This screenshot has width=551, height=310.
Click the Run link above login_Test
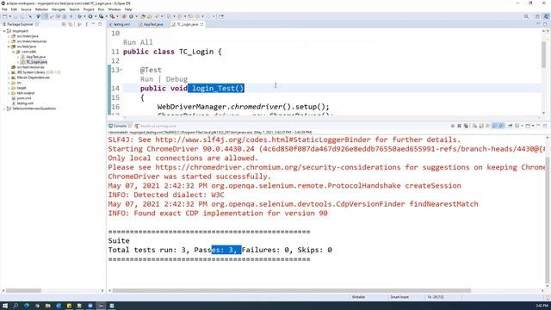pyautogui.click(x=146, y=79)
